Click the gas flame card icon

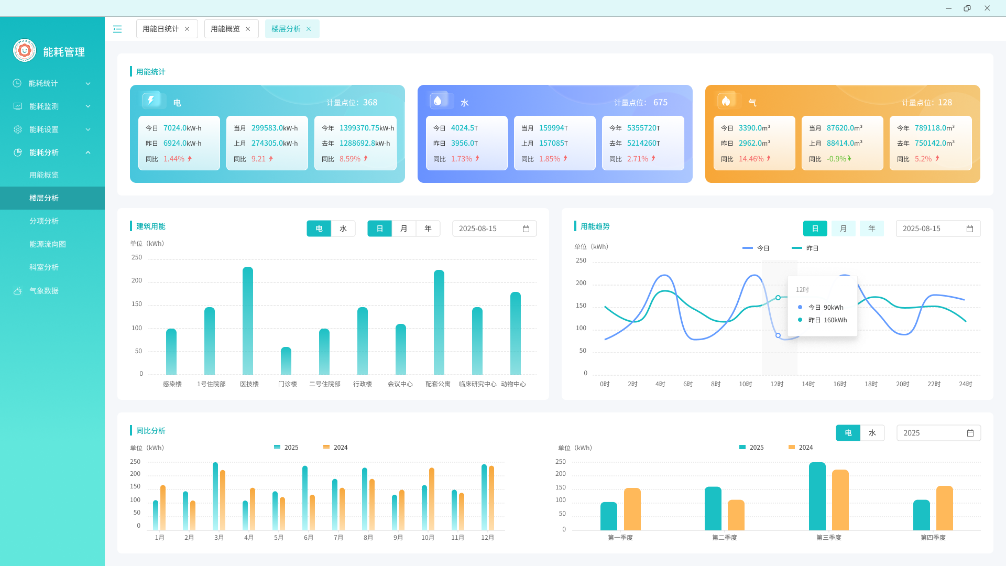coord(726,100)
